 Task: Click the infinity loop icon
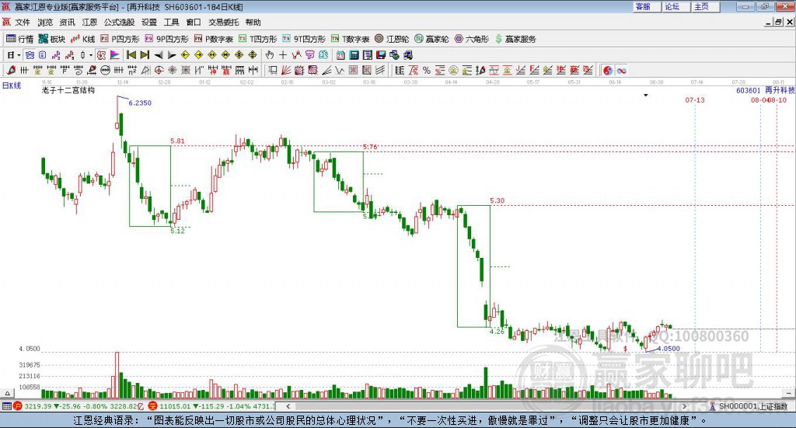point(621,71)
